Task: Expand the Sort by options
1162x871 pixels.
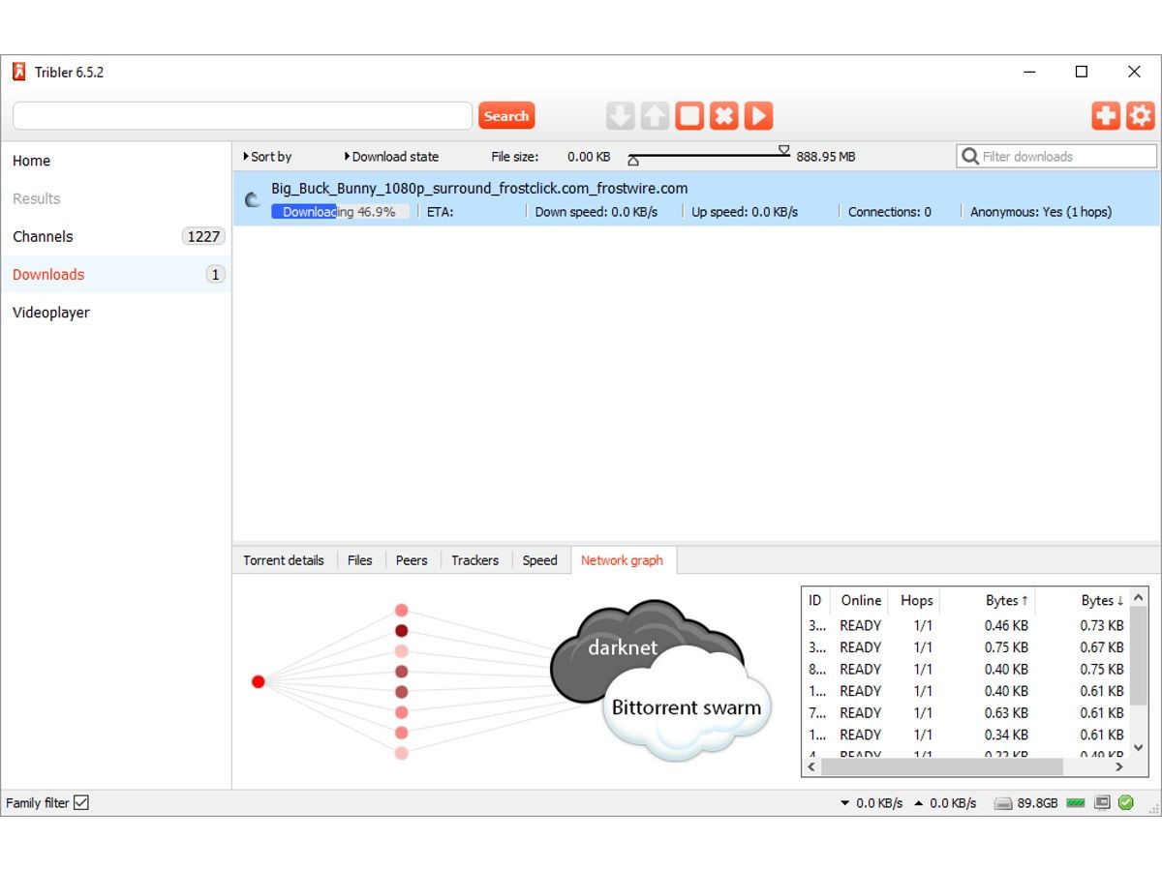Action: tap(268, 156)
